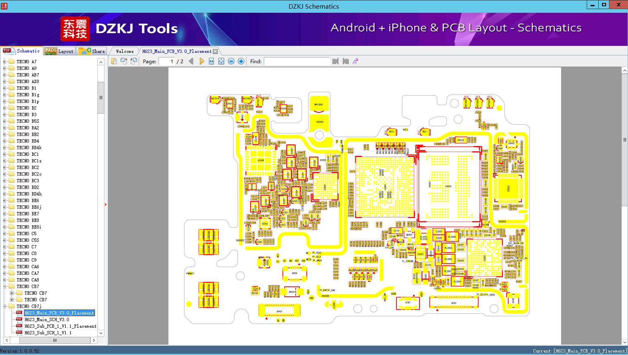Select the TECNO A9 tree item
Viewport: 628px width, 355px height.
26,68
